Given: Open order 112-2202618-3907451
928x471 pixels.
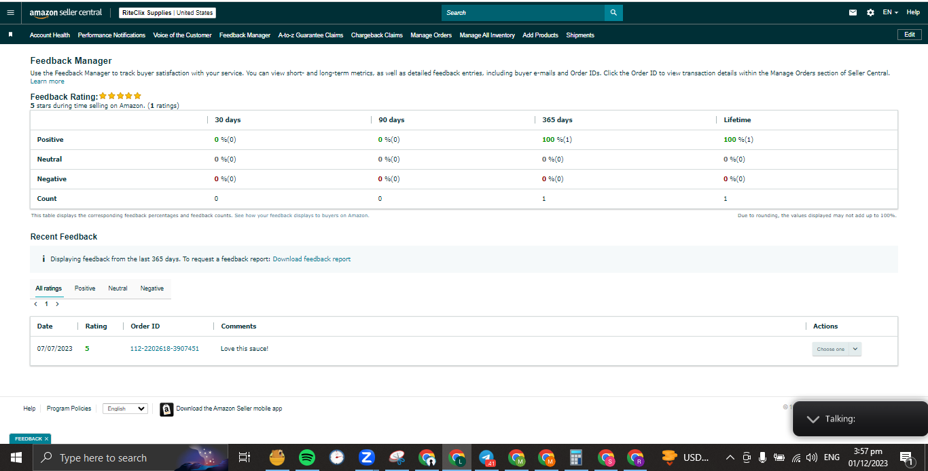Looking at the screenshot, I should point(164,349).
